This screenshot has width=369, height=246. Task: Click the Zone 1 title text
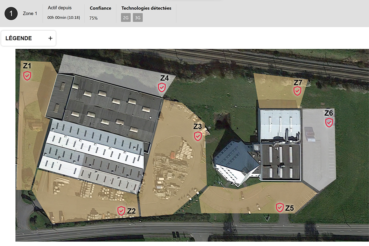pyautogui.click(x=30, y=14)
